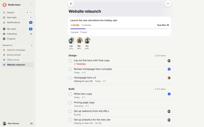The image size is (204, 127).
Task: Expand the Studio team workspace dropdown
Action: click(x=31, y=5)
